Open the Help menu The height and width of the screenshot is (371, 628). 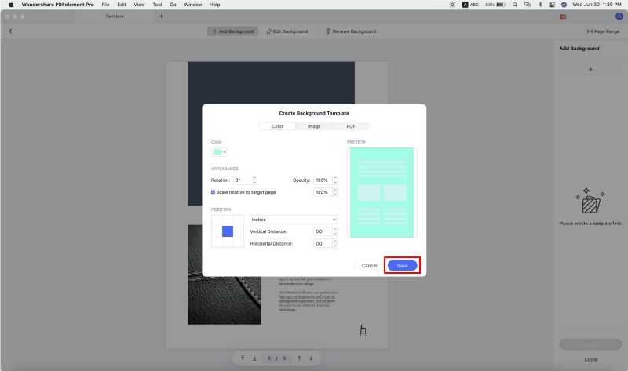214,5
